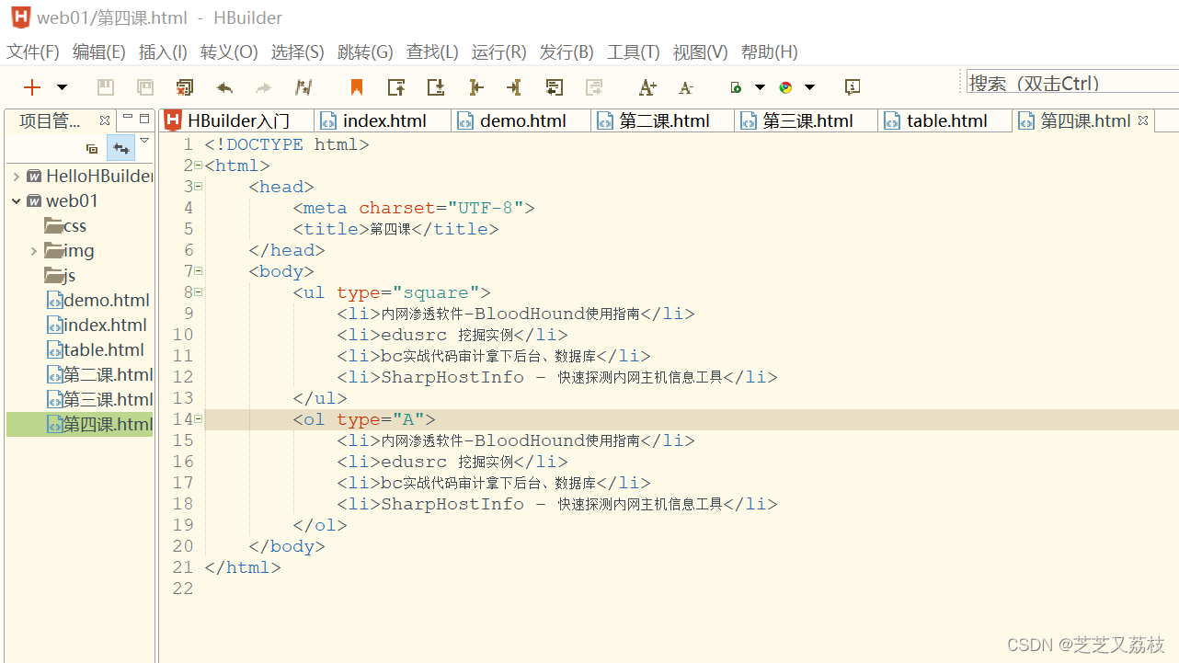Click the shift-left outdent icon
This screenshot has height=663, width=1179.
pyautogui.click(x=514, y=87)
